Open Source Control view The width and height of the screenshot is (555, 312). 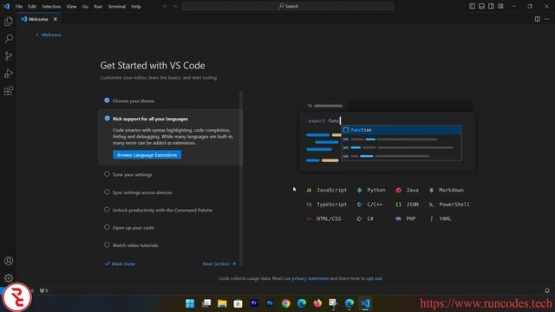(9, 55)
